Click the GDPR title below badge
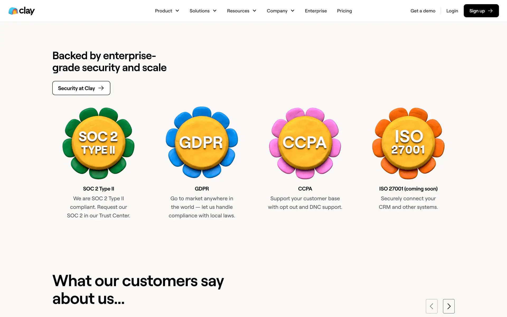Screen dimensions: 507x317 (x=202, y=189)
